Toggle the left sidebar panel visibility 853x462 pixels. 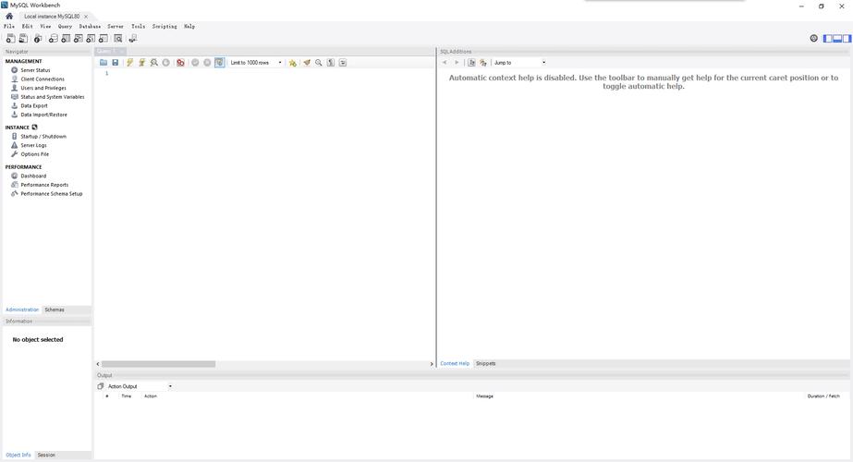827,38
